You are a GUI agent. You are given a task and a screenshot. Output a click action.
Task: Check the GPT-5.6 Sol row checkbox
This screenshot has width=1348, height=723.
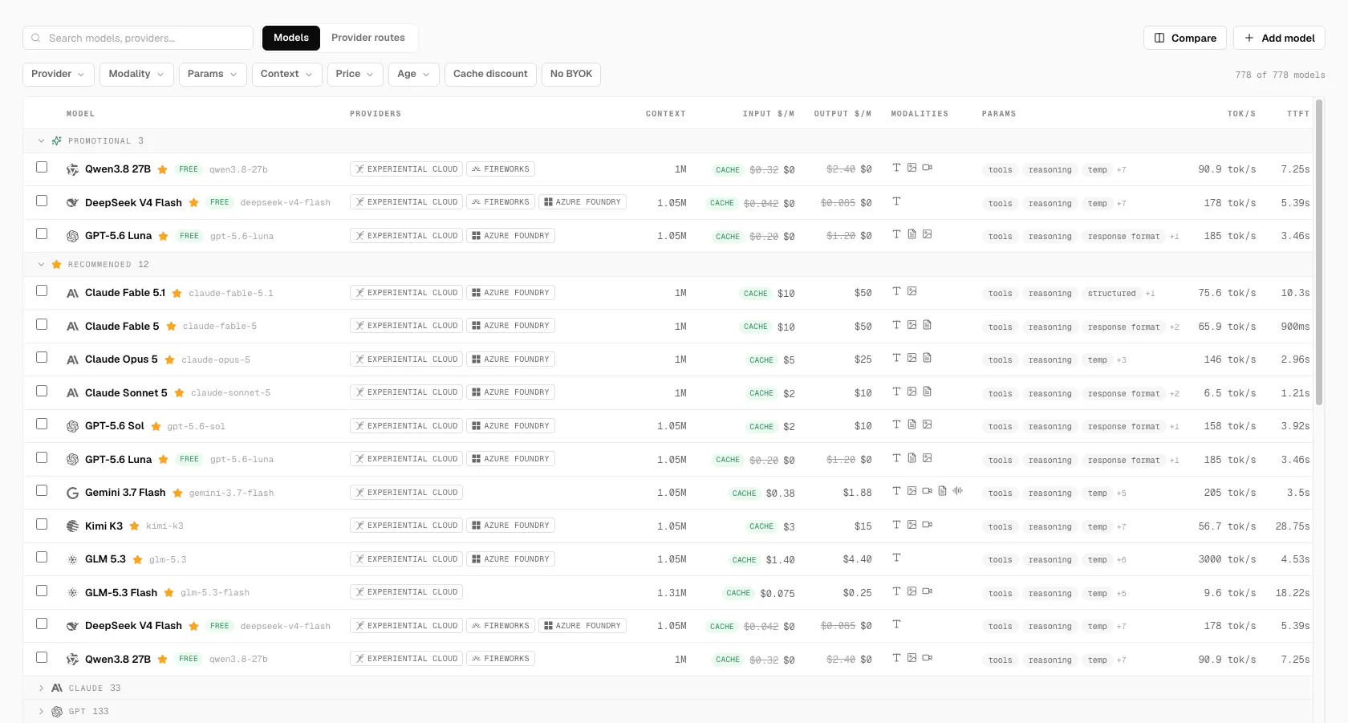click(42, 424)
